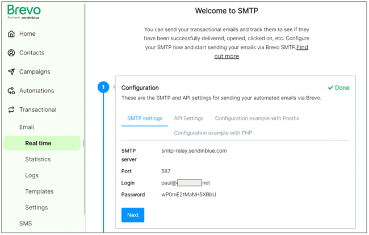Click the login email value
Viewport: 369px width, 235px height.
[x=186, y=183]
